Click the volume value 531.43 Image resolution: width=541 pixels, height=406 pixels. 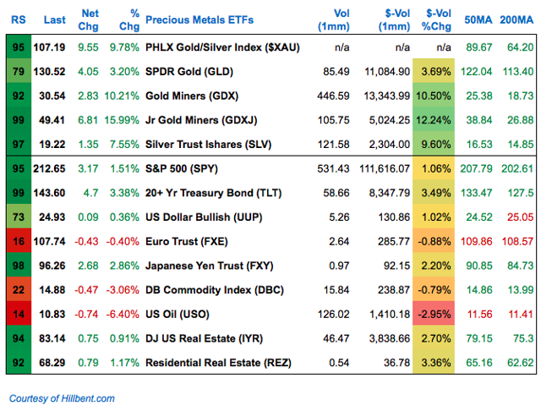(x=333, y=168)
